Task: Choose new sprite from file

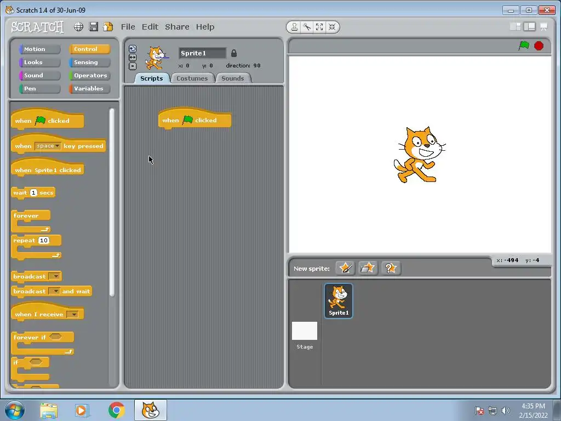Action: (x=368, y=268)
